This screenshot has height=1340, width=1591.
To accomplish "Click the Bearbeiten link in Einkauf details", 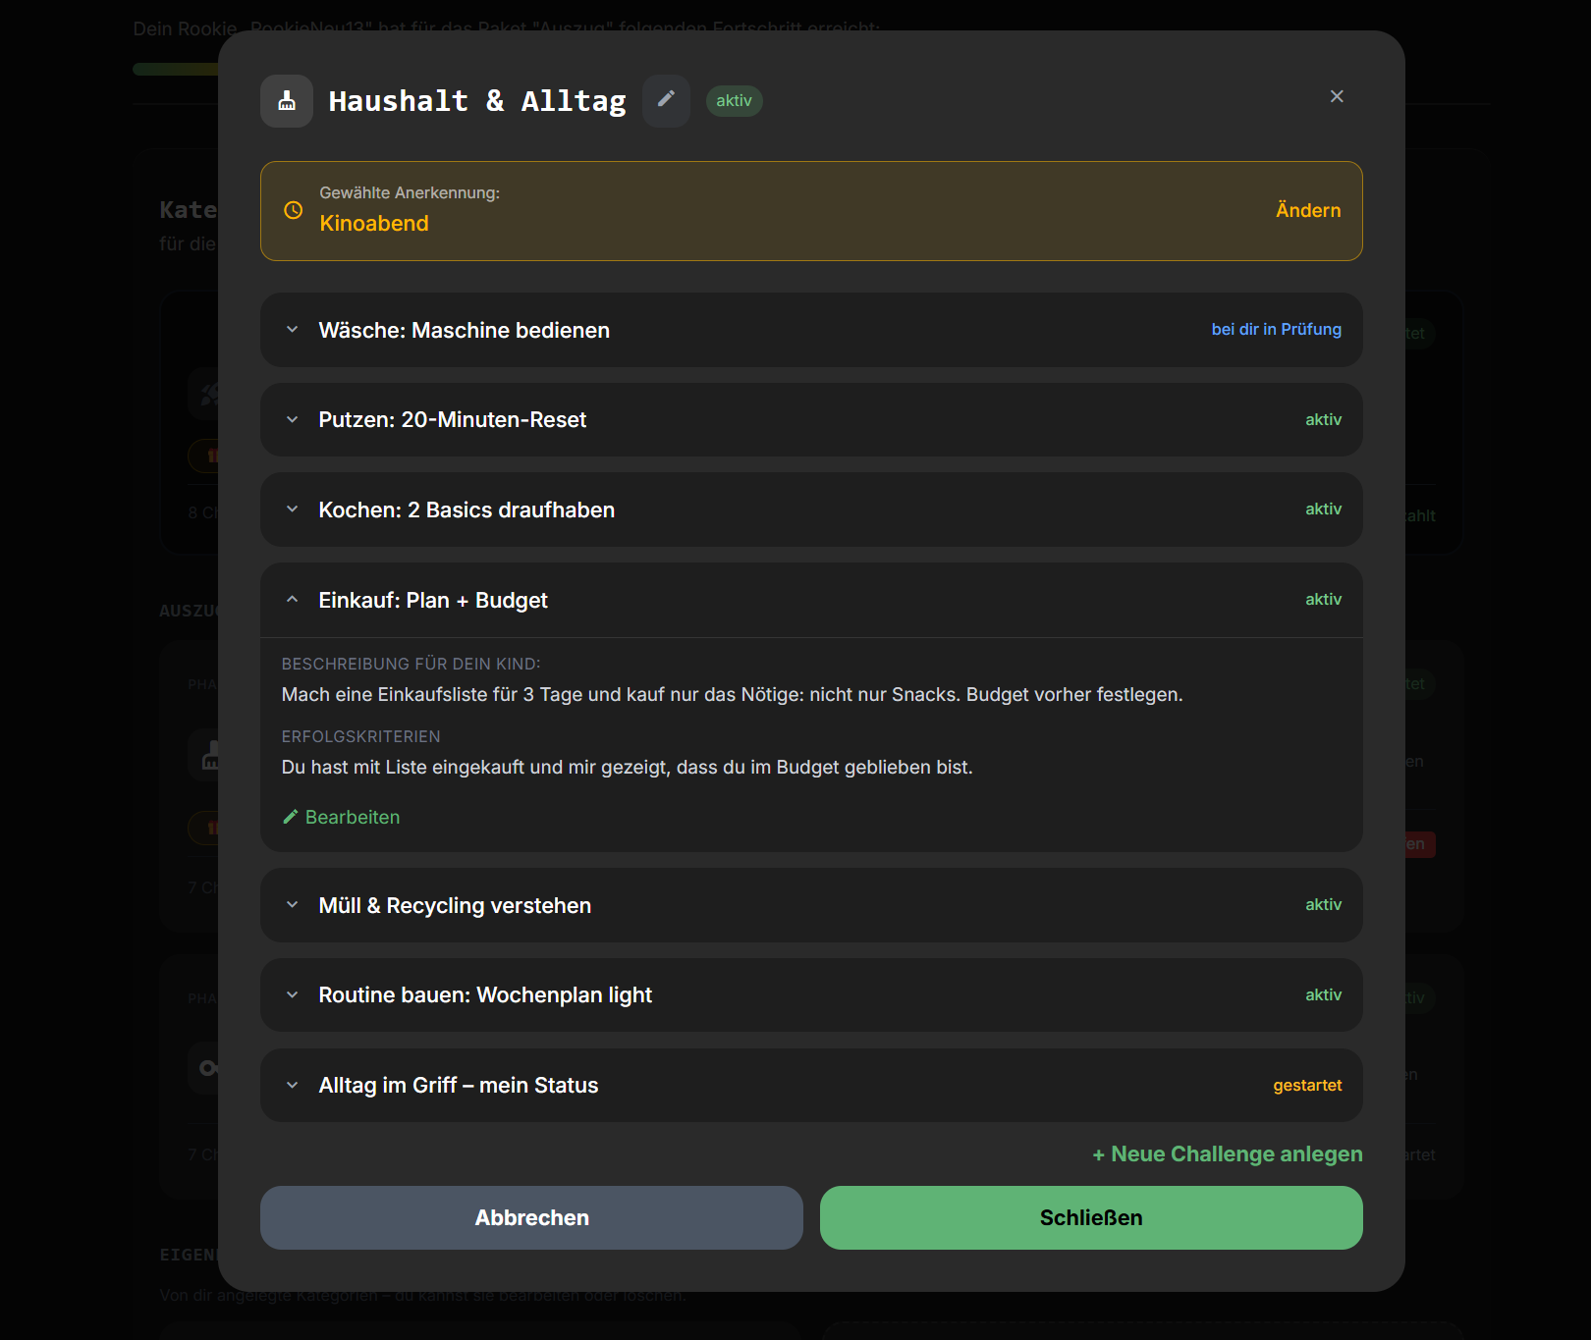I will pyautogui.click(x=352, y=817).
